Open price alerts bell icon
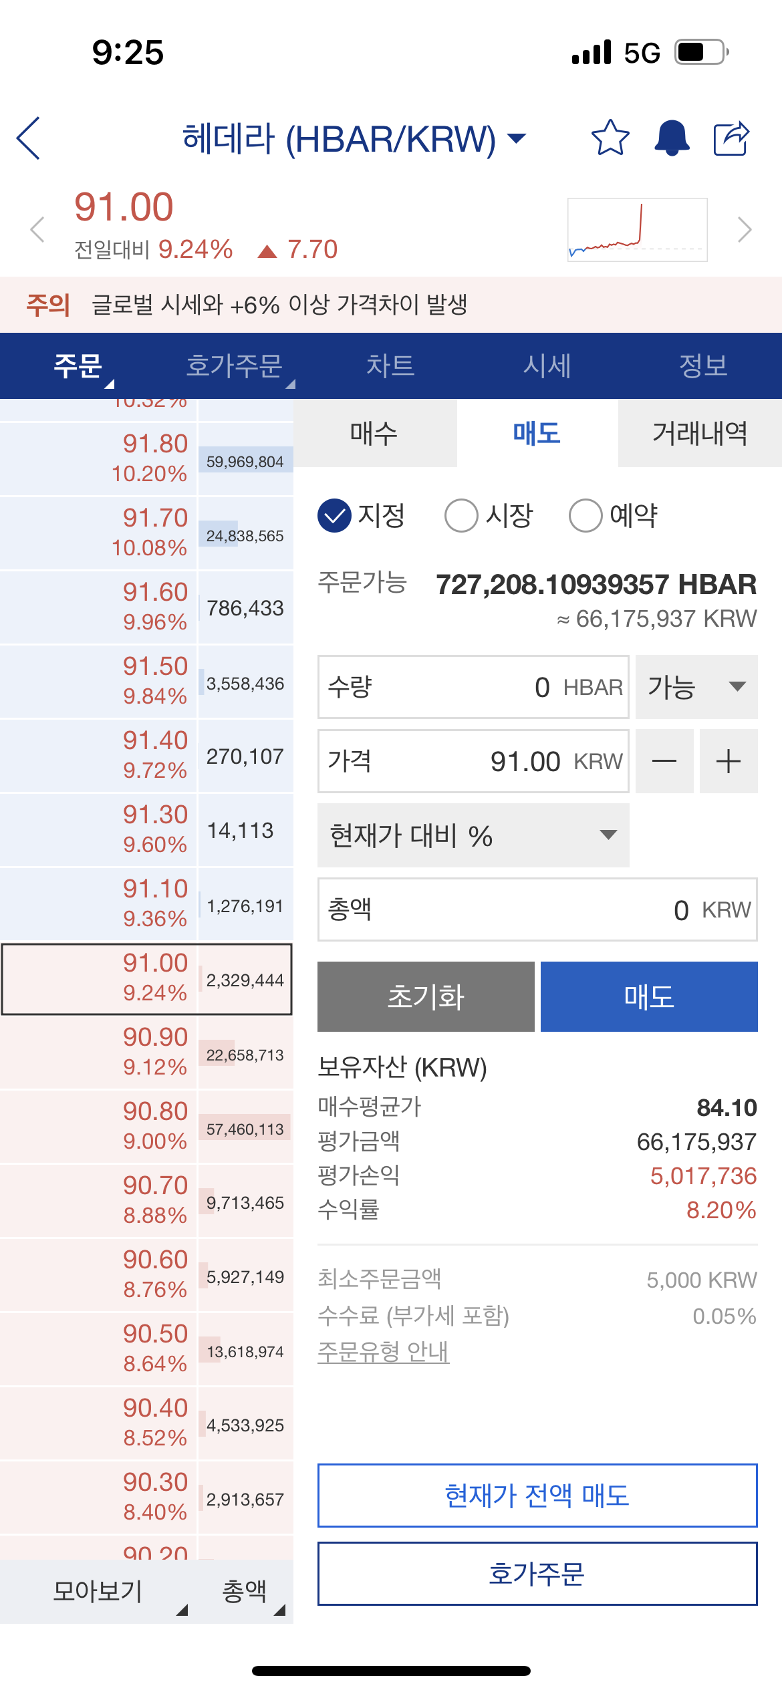Screen dimensions: 782x1692 pyautogui.click(x=672, y=138)
